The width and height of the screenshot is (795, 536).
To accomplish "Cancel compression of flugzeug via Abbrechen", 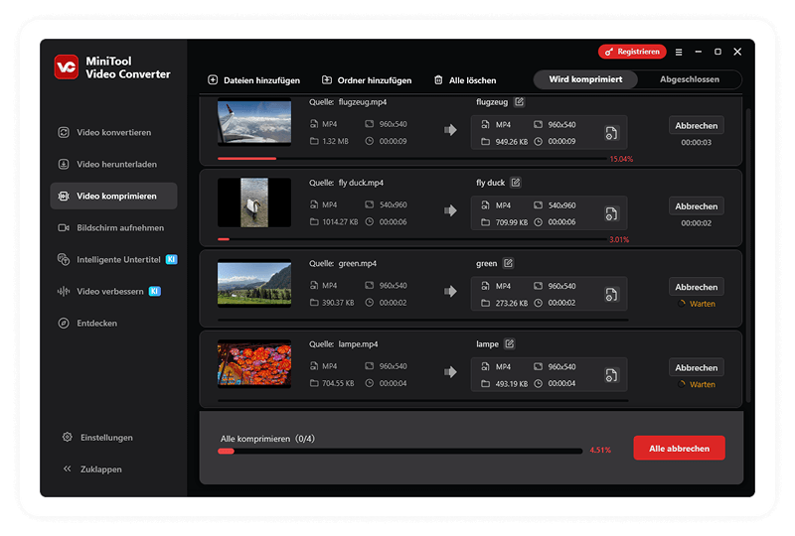I will pos(697,126).
